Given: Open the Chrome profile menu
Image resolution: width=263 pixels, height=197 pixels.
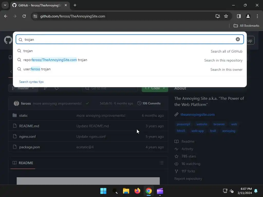Looking at the screenshot, I should click(248, 16).
